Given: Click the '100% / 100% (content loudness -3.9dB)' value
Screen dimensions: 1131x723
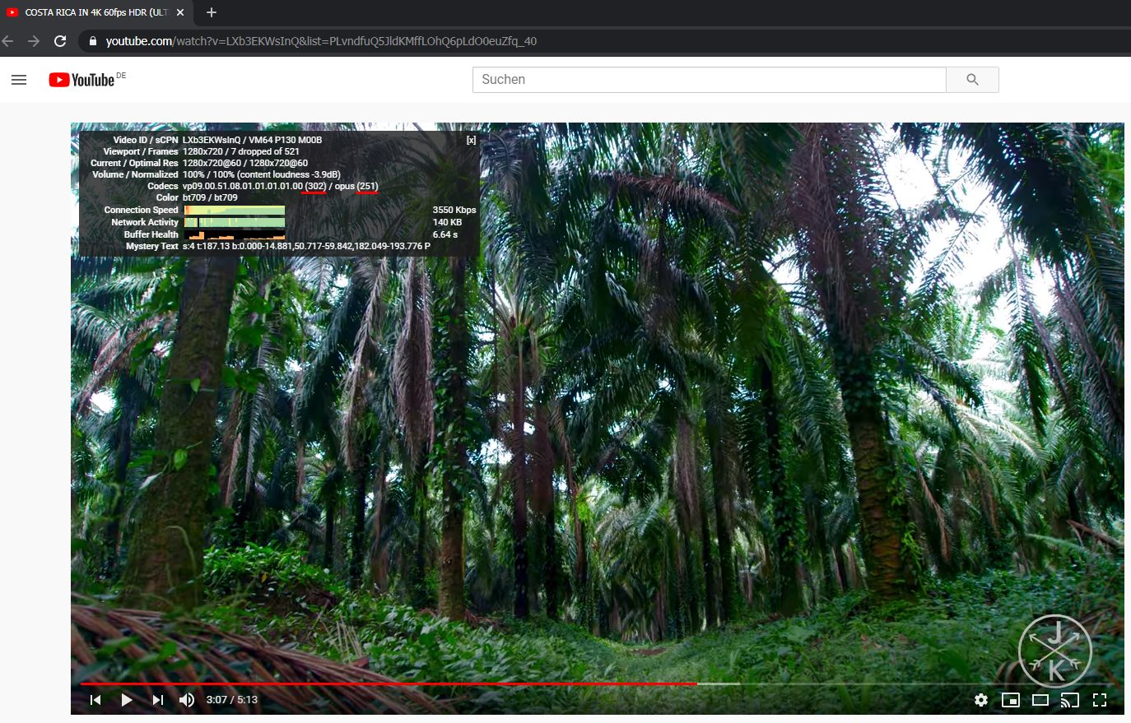Looking at the screenshot, I should (x=262, y=174).
